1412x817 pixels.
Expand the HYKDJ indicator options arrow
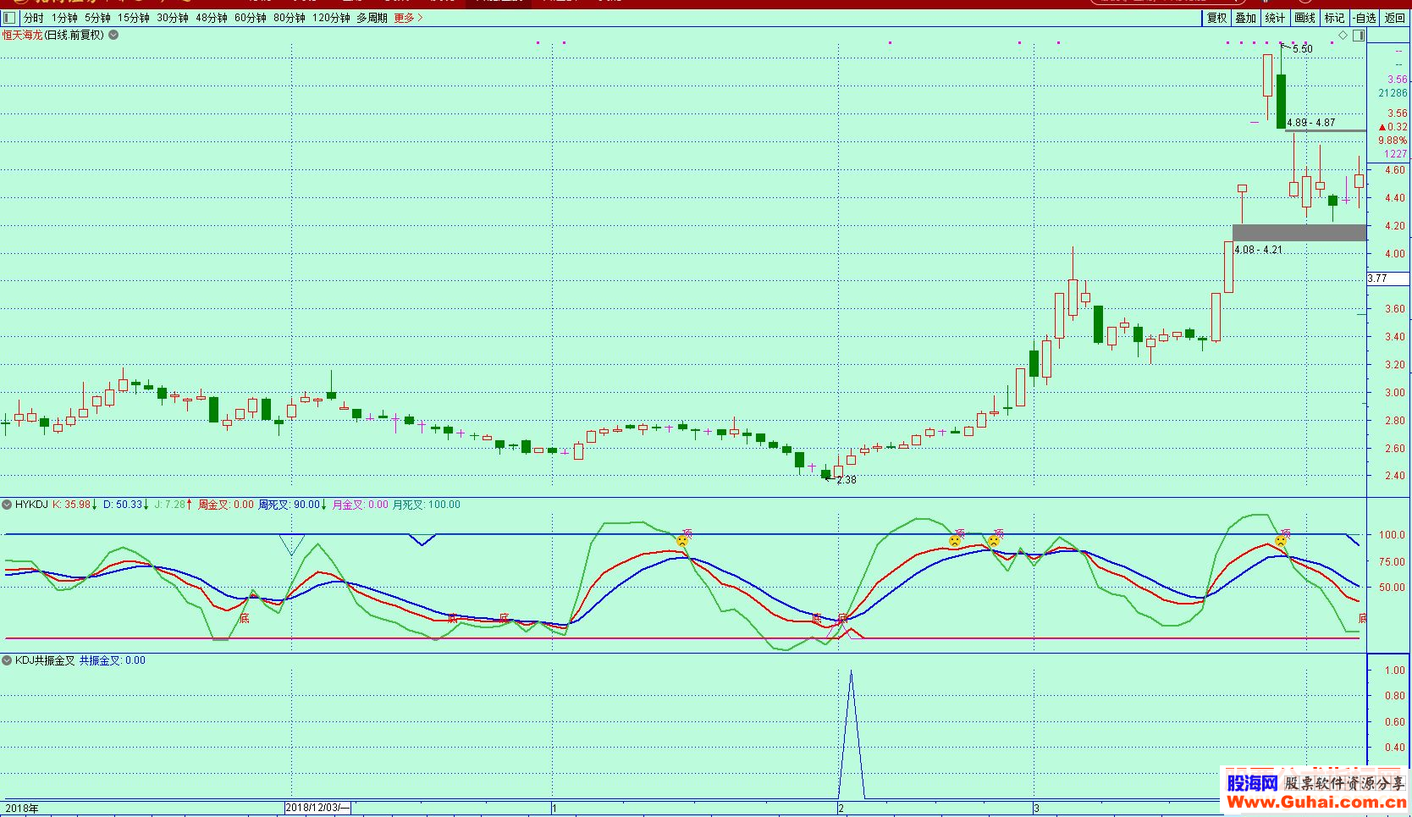coord(7,505)
